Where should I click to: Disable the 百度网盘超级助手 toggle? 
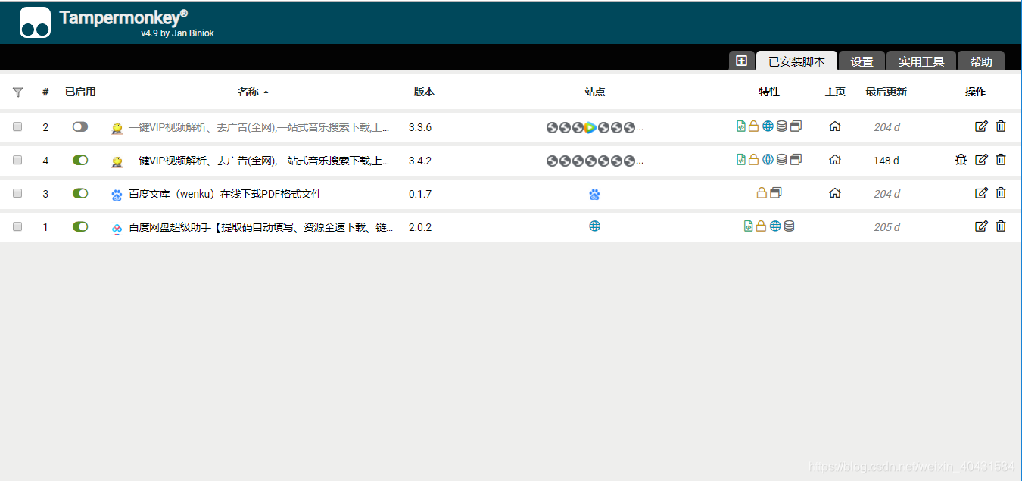tap(80, 226)
